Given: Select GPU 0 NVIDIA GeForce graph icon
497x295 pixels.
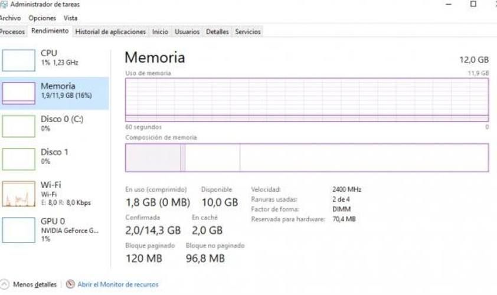Looking at the screenshot, I should [19, 230].
